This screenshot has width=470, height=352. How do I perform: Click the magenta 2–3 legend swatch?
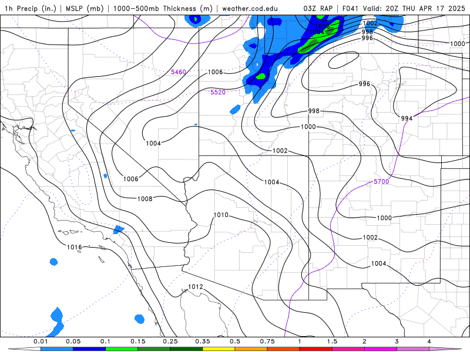(381, 349)
